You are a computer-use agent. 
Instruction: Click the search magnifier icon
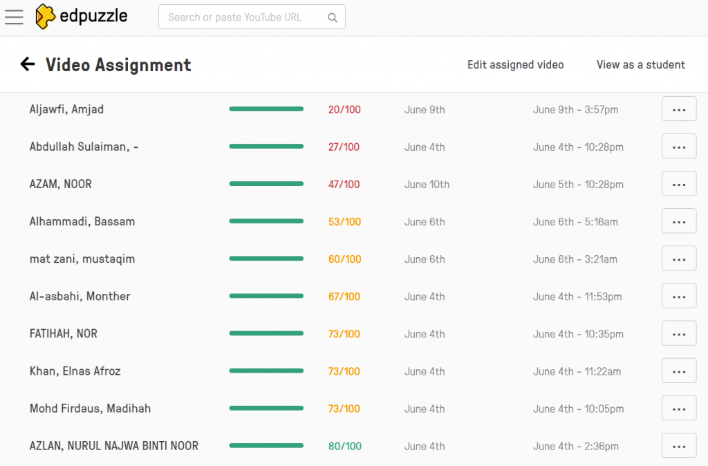coord(333,17)
